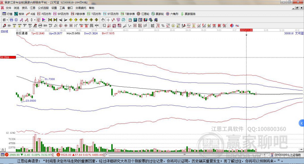Click the 深 index status icon
The height and width of the screenshot is (164, 304).
pyautogui.click(x=58, y=155)
